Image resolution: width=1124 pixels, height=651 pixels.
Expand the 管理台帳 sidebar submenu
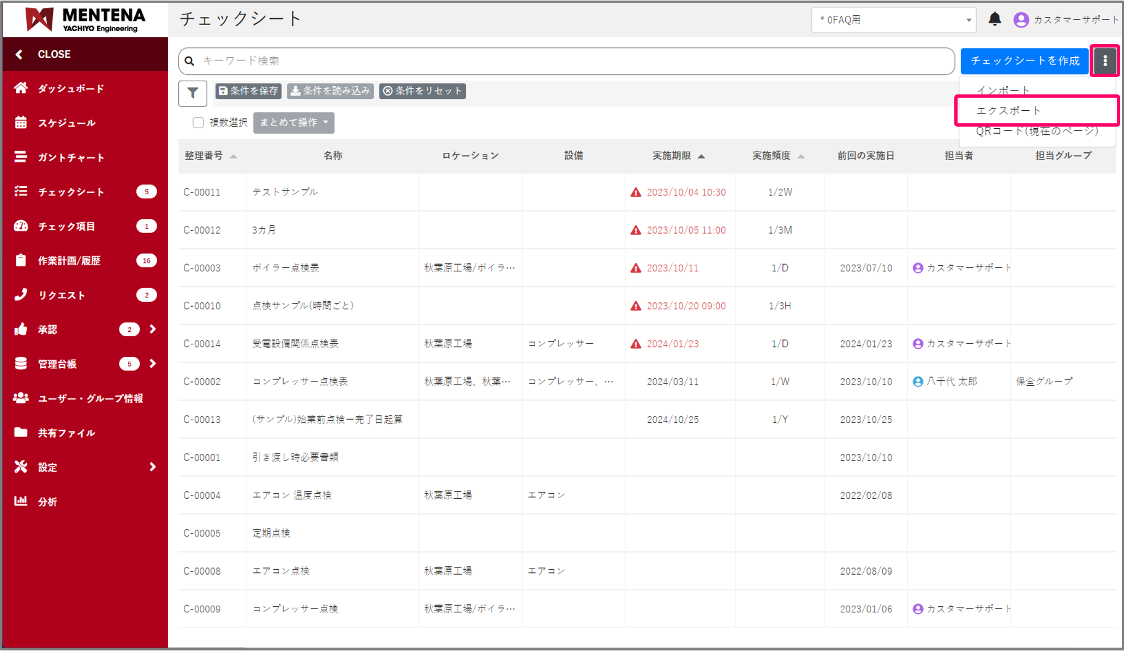pos(153,363)
